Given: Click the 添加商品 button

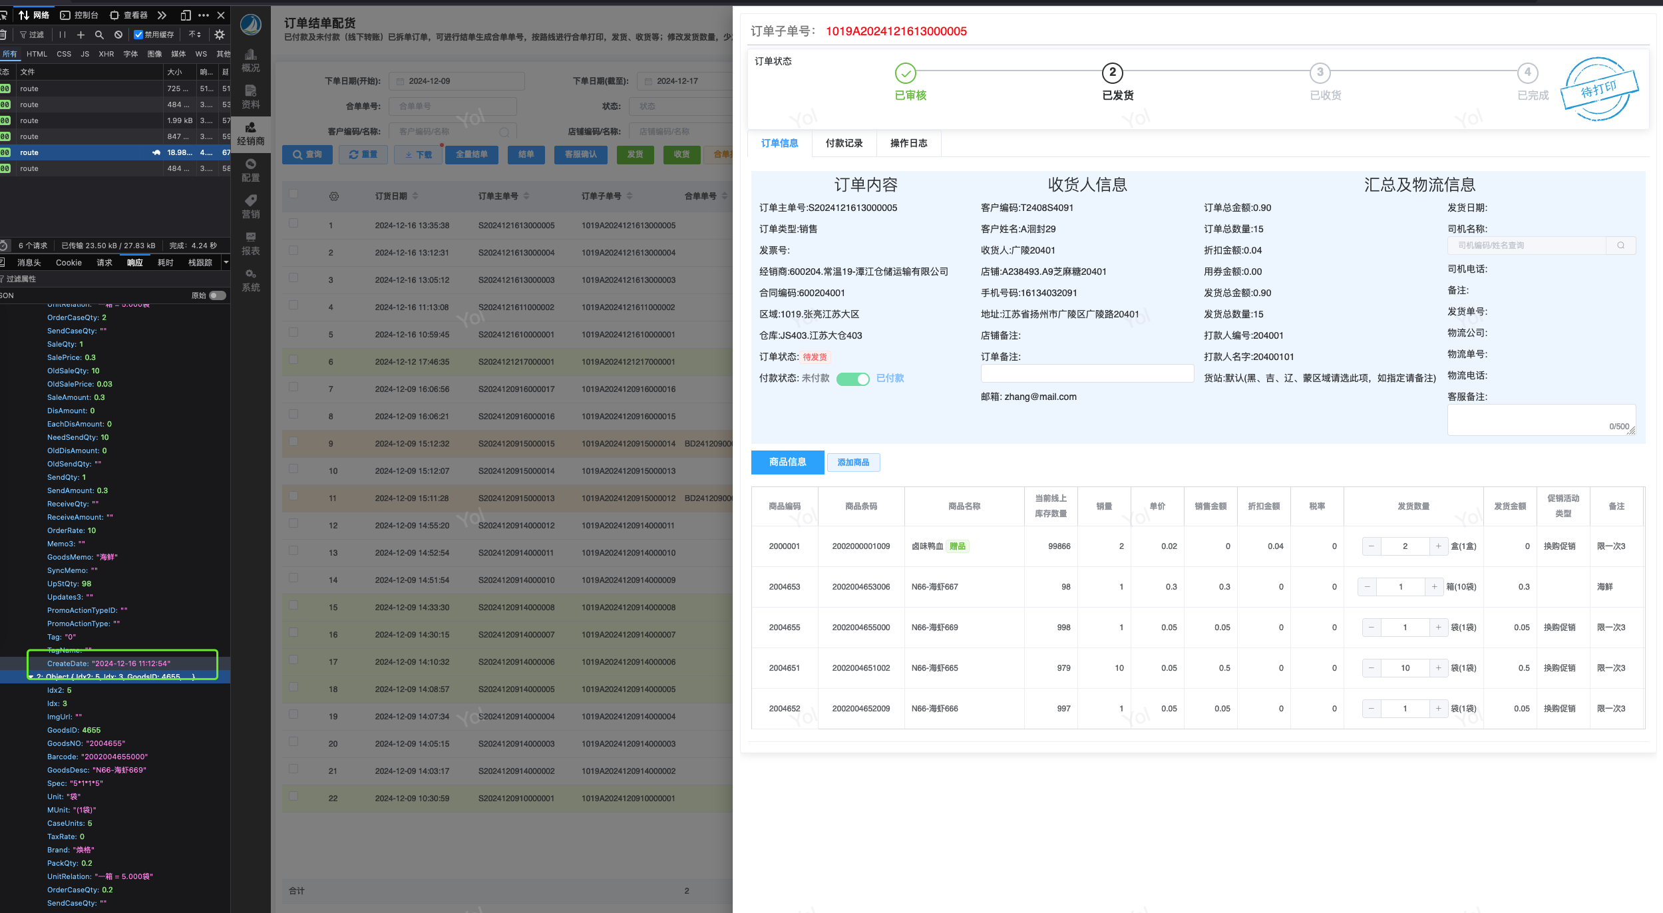Looking at the screenshot, I should click(853, 462).
